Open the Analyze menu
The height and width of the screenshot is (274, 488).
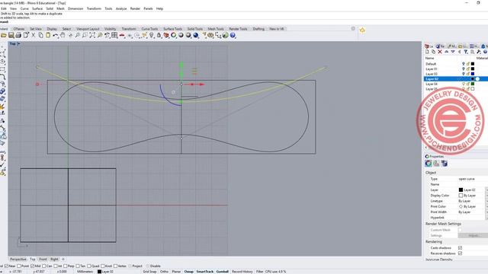[x=121, y=8]
